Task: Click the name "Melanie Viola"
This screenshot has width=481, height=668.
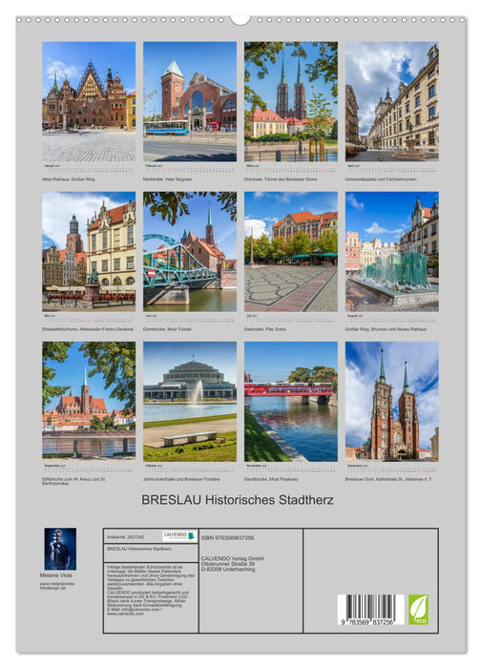Action: [x=55, y=575]
